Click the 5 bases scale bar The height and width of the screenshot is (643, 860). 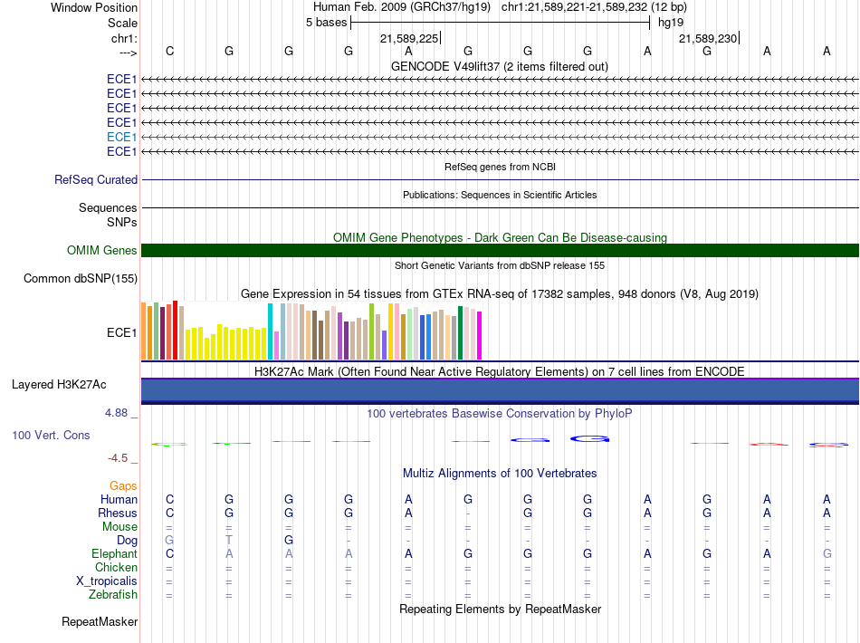[x=501, y=23]
